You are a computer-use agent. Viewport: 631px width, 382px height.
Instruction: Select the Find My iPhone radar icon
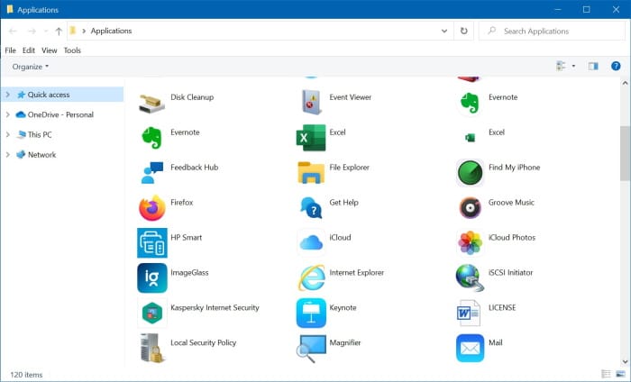tap(470, 173)
